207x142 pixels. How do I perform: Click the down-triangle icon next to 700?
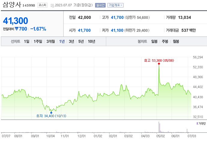(16, 29)
